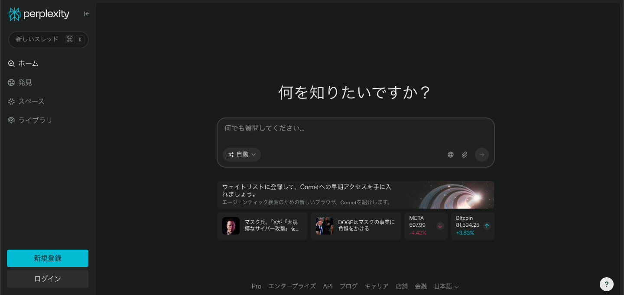Click the 新規登録 sign-up button
The height and width of the screenshot is (295, 624).
[48, 258]
